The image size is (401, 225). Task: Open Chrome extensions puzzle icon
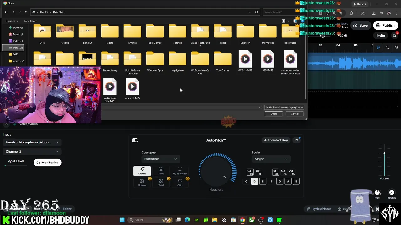[x=351, y=13]
